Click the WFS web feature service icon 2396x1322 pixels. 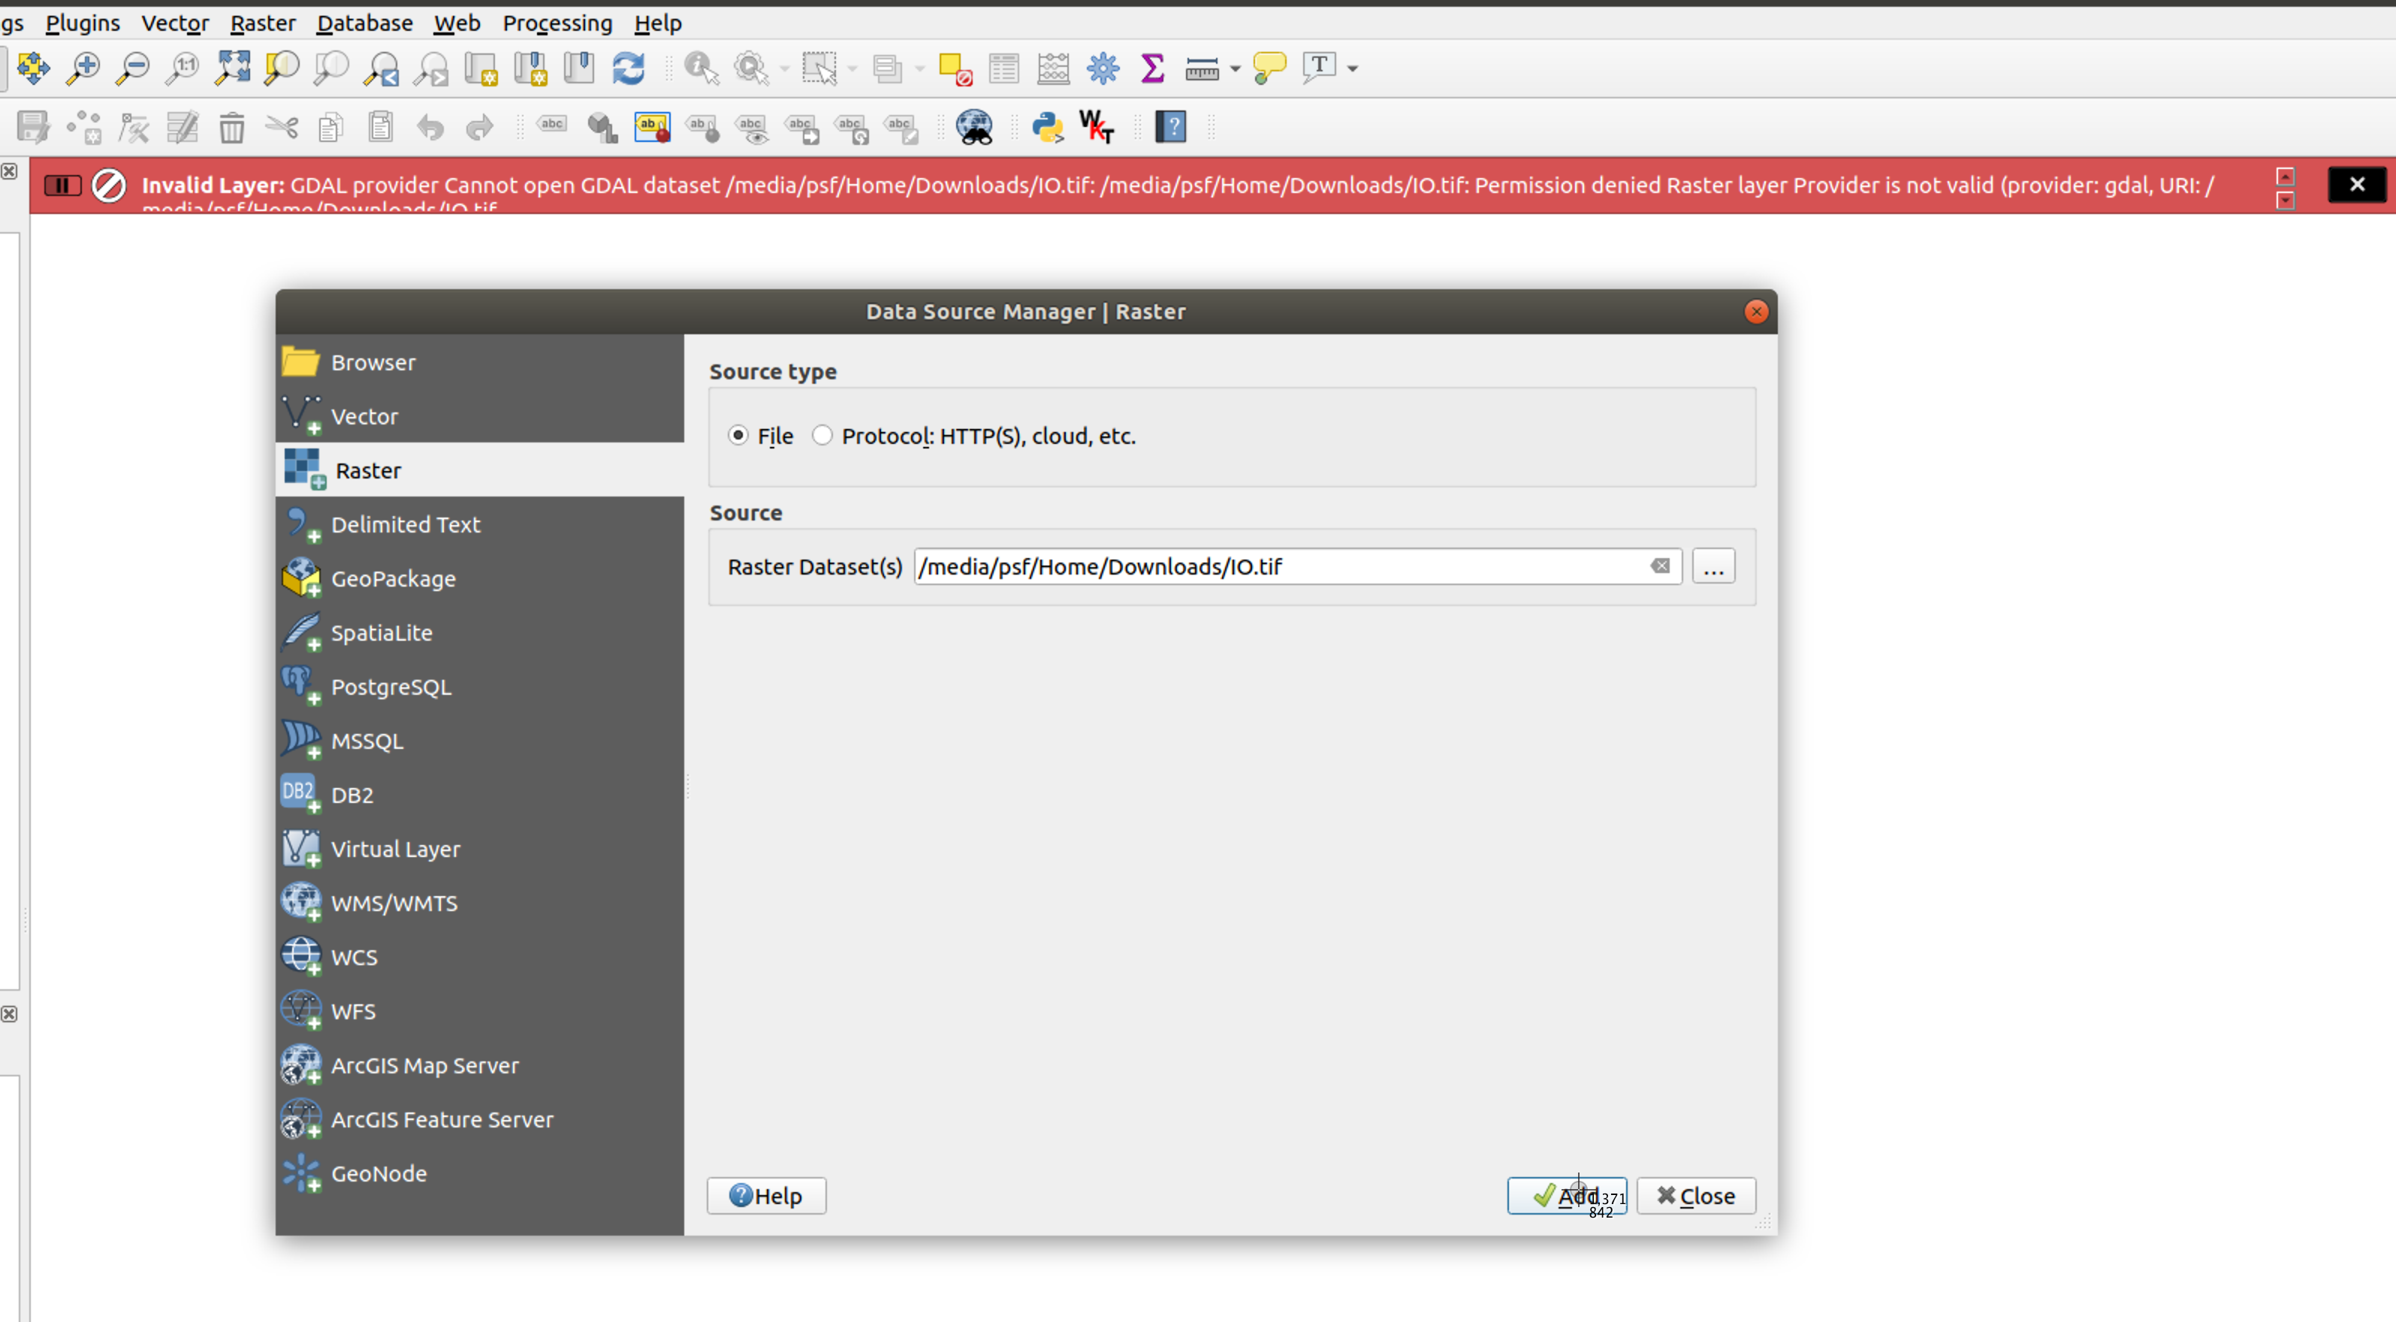click(x=300, y=1011)
